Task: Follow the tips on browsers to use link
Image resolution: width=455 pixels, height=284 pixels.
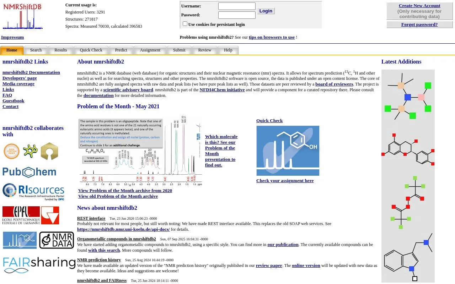Action: [272, 37]
